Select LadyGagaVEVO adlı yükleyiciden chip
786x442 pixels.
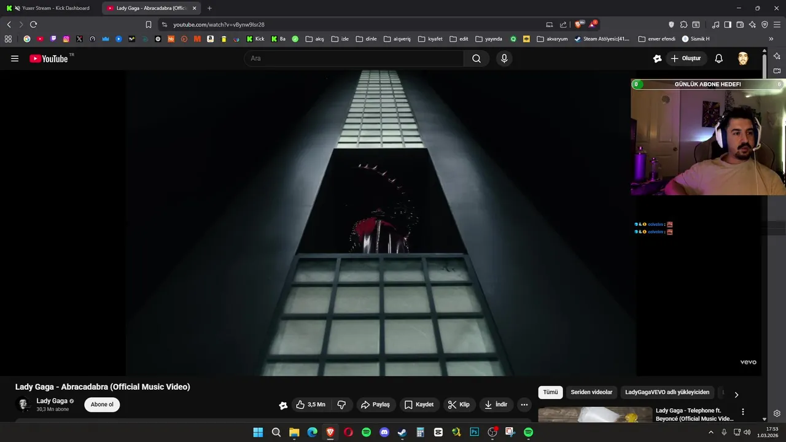tap(667, 392)
